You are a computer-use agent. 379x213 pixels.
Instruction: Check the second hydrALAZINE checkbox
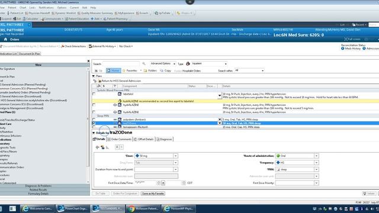[94, 112]
